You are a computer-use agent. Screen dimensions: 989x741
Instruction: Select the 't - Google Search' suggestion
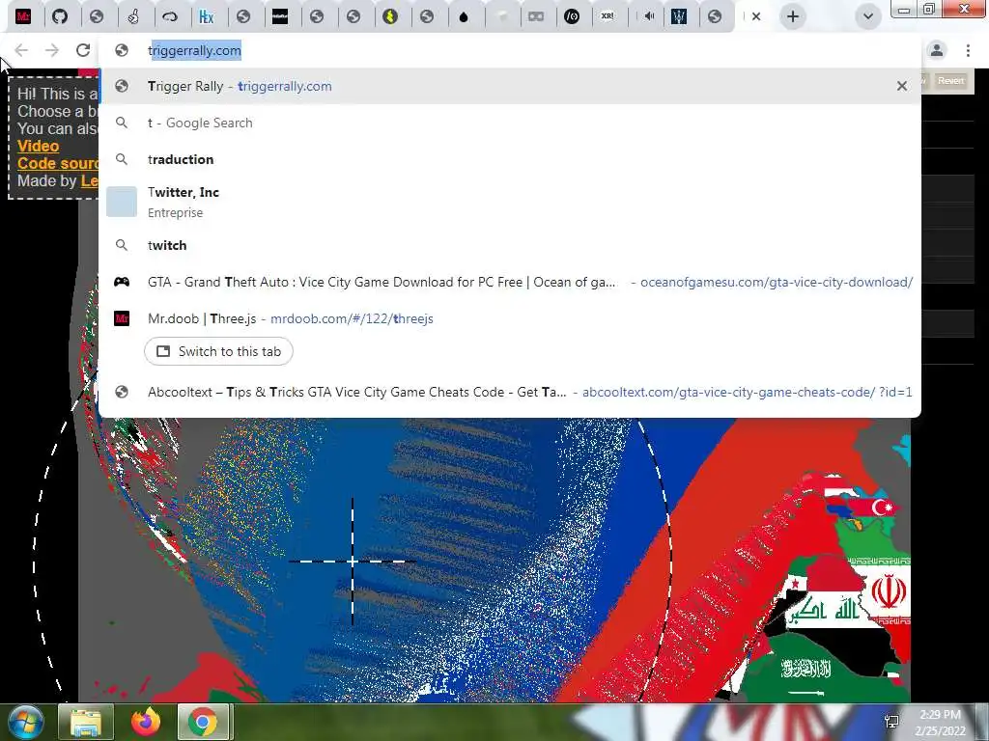510,123
